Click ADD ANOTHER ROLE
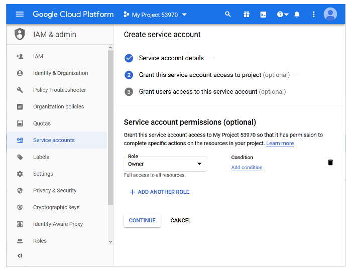This screenshot has height=271, width=352. (159, 192)
